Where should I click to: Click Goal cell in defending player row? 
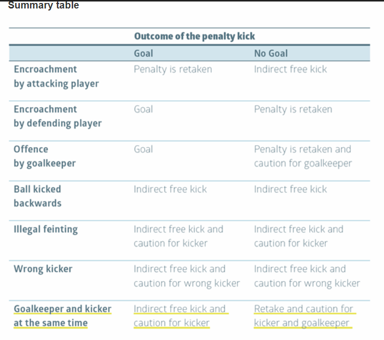(x=143, y=109)
